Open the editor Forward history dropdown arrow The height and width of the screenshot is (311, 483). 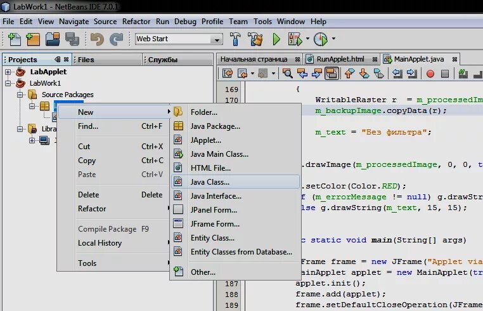pyautogui.click(x=273, y=74)
